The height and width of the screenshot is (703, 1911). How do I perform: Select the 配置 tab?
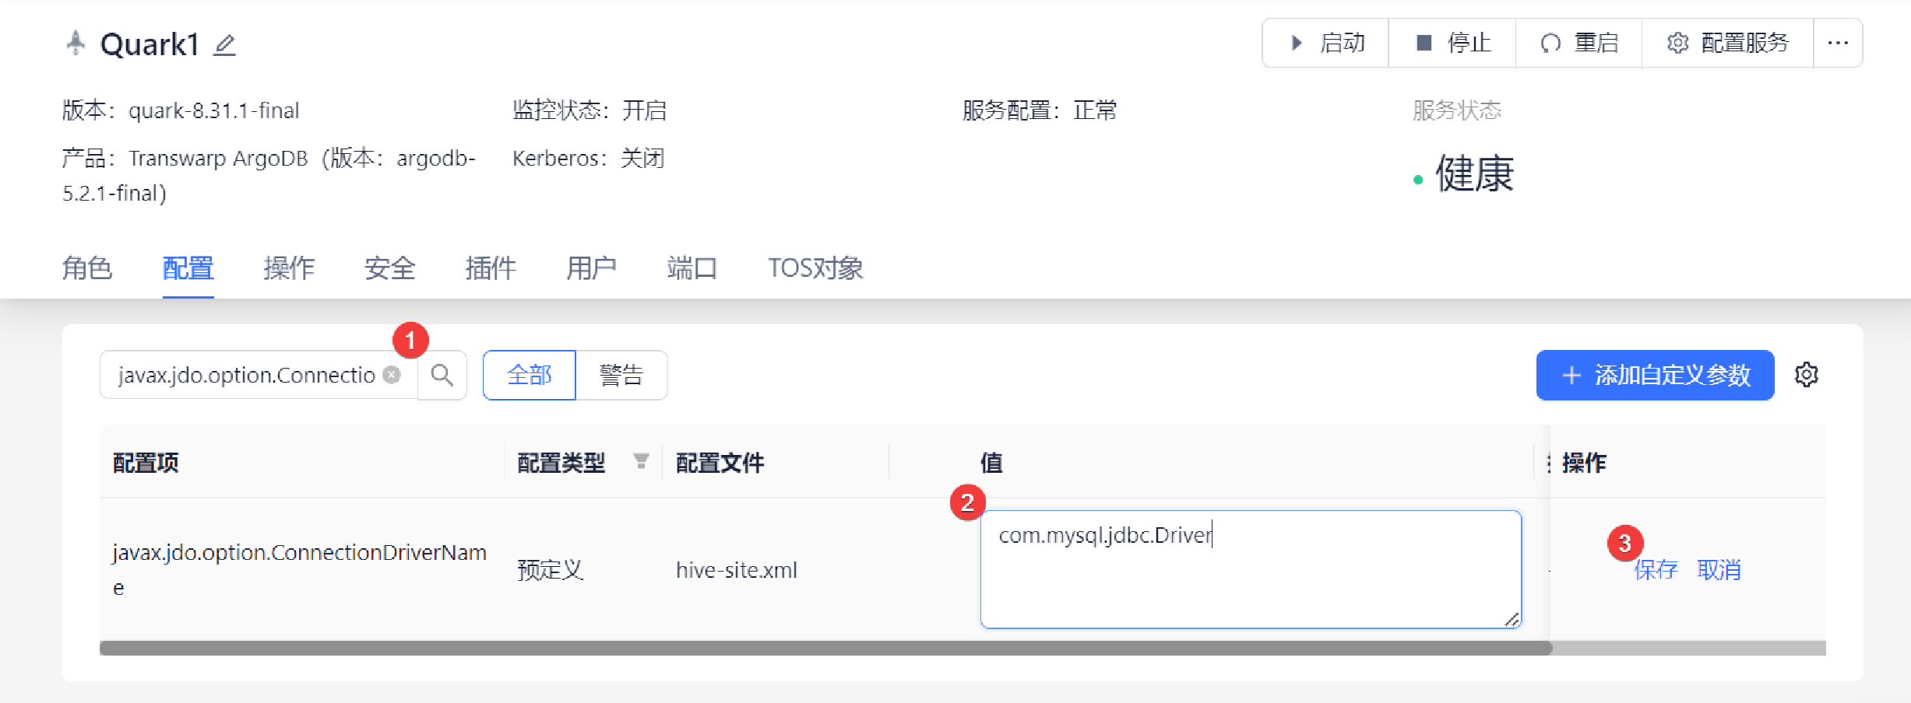pyautogui.click(x=188, y=268)
